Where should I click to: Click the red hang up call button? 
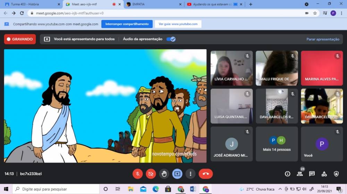click(205, 174)
